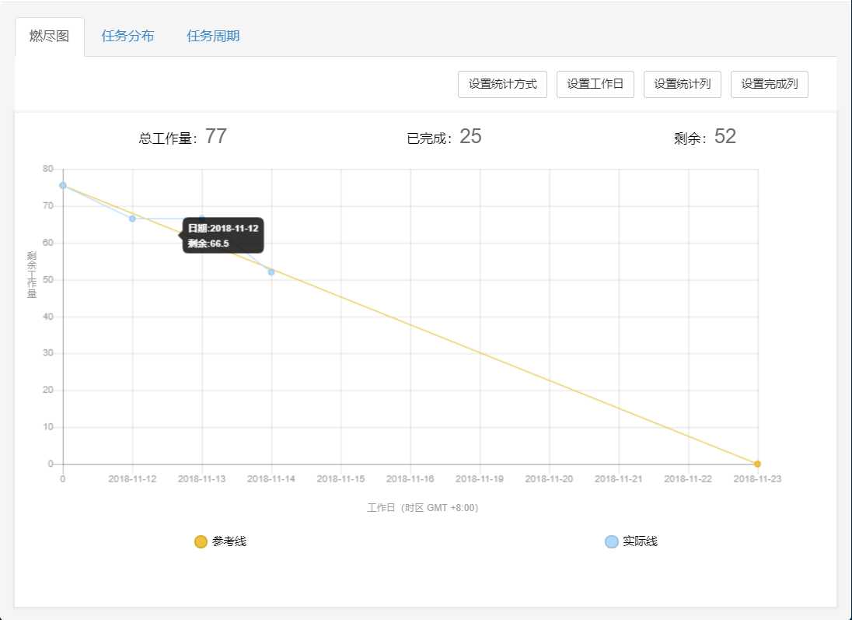Click the 2018-11-20 x-axis label
Viewport: 852px width, 620px height.
pyautogui.click(x=549, y=479)
